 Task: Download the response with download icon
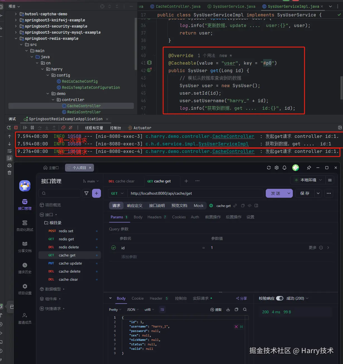point(228,310)
